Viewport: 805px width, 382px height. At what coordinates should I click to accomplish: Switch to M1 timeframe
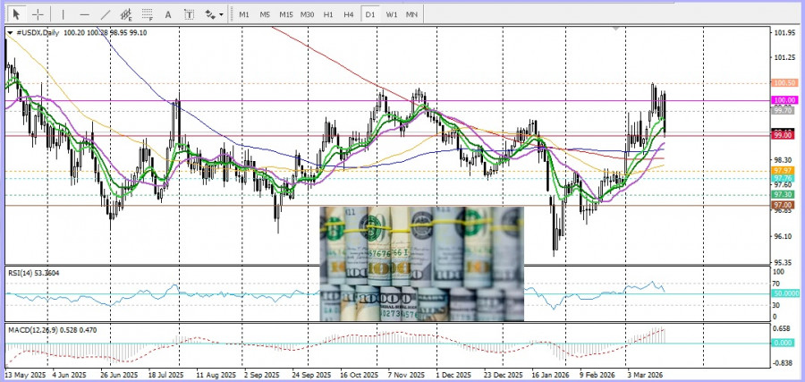pyautogui.click(x=243, y=14)
